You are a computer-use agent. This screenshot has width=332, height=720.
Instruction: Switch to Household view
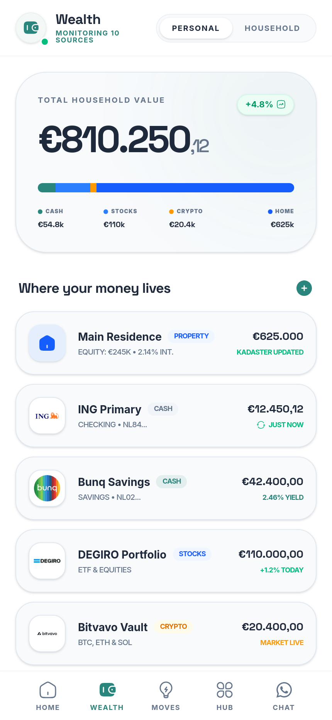point(272,28)
